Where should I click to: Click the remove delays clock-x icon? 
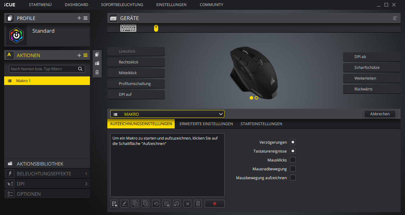[177, 204]
